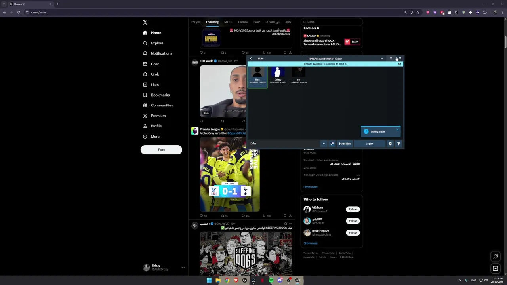Open Home in X sidebar

(x=152, y=33)
